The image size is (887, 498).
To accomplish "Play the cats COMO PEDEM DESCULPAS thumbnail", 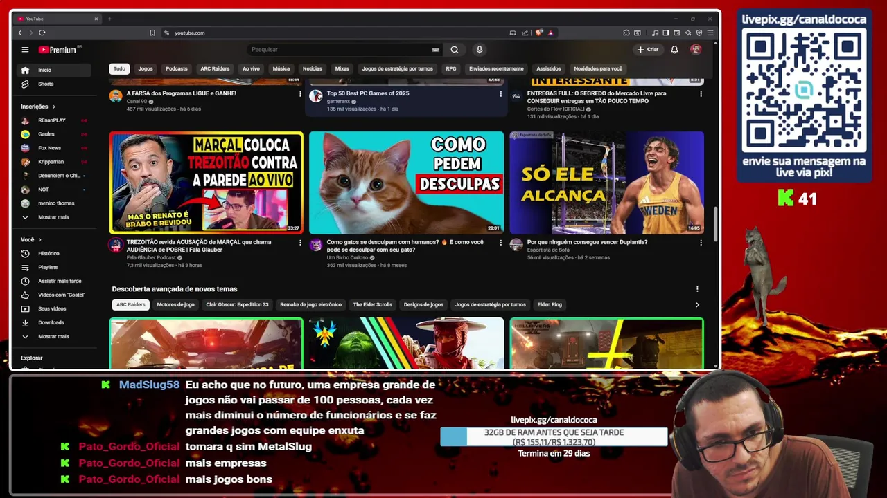I will pyautogui.click(x=406, y=183).
